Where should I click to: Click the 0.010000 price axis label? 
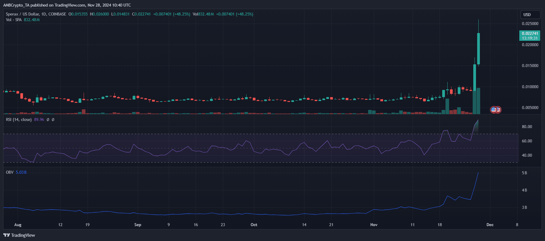pos(530,87)
